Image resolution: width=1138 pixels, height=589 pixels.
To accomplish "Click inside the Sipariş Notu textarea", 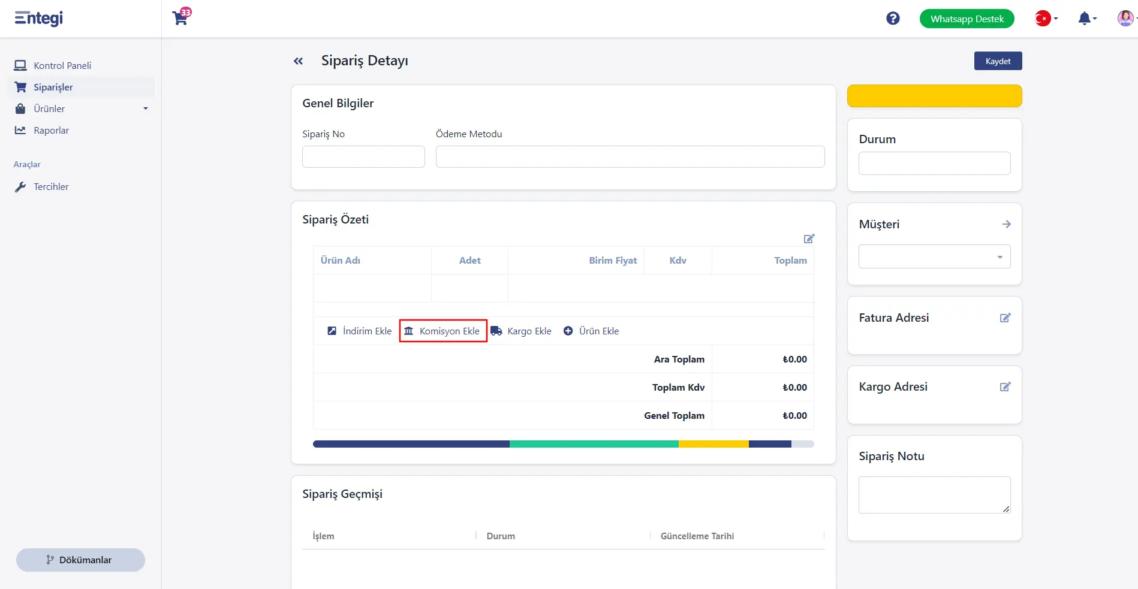I will 934,495.
